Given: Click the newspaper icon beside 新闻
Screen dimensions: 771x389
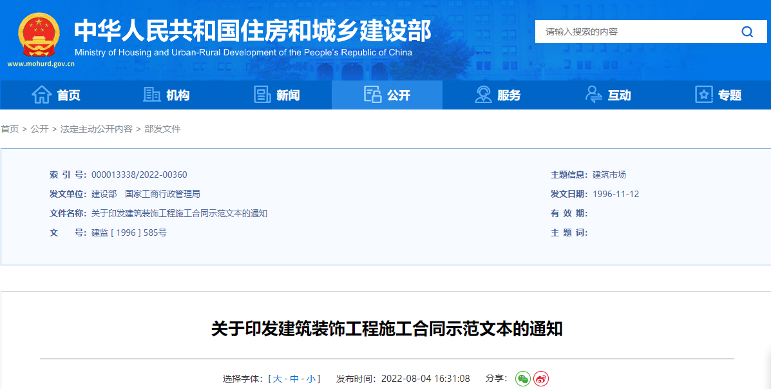Looking at the screenshot, I should (262, 95).
